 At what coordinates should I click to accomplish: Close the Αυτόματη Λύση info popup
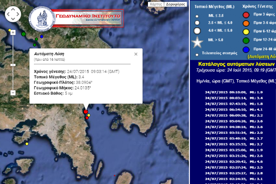136,54
